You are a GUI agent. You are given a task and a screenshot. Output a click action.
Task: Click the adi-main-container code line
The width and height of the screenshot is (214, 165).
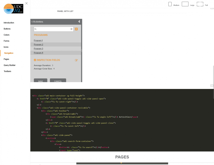58,96
